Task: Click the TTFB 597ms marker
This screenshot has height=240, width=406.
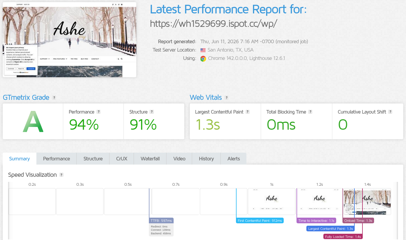Action: 161,221
